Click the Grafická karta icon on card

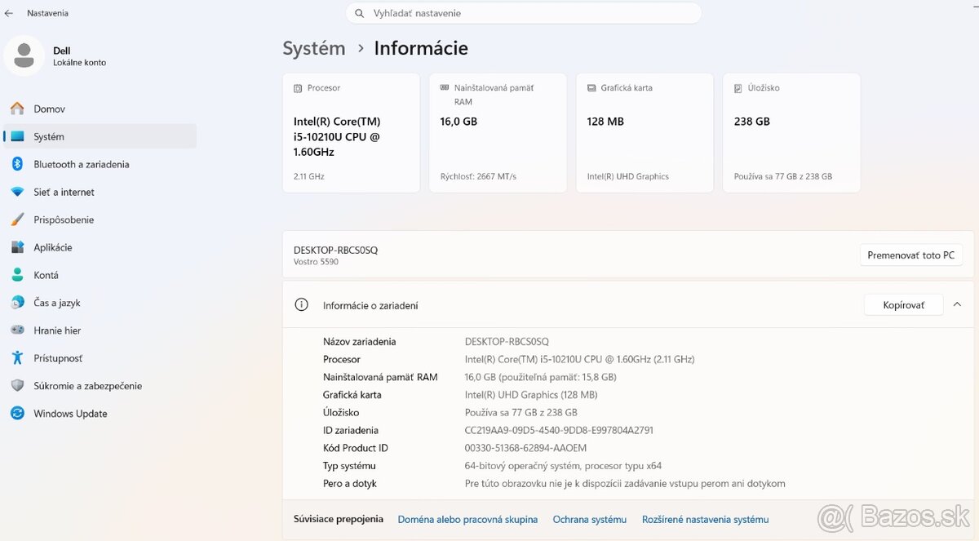coord(591,87)
